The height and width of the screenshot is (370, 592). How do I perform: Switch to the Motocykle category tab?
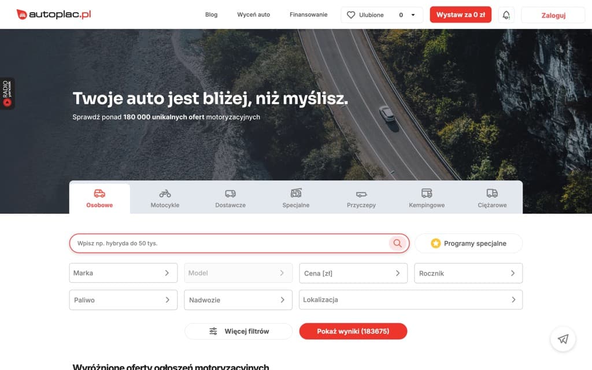164,198
